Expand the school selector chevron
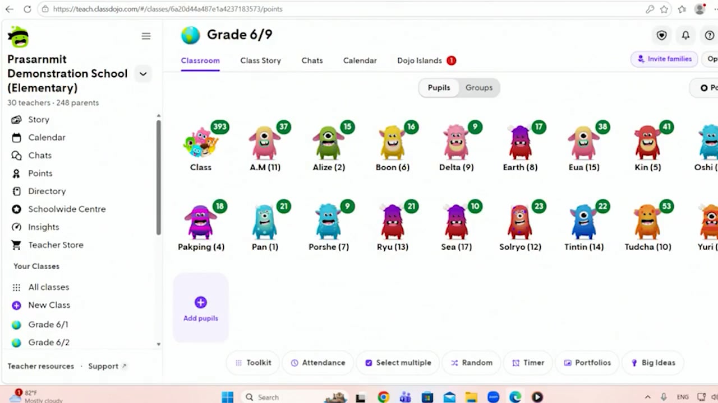The width and height of the screenshot is (718, 403). (x=143, y=73)
